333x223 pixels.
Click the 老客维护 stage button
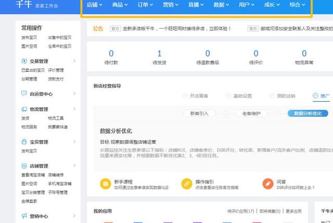pyautogui.click(x=252, y=113)
